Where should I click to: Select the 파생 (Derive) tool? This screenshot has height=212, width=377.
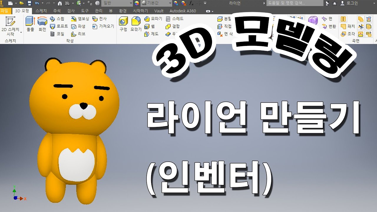coord(78,26)
